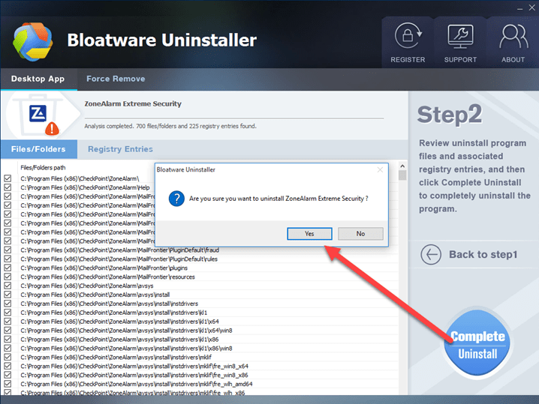Select the Files/Folders tab

[x=38, y=149]
